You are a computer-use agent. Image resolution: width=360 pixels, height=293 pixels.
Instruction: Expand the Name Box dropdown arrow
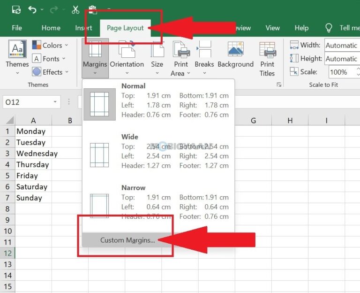(55, 102)
